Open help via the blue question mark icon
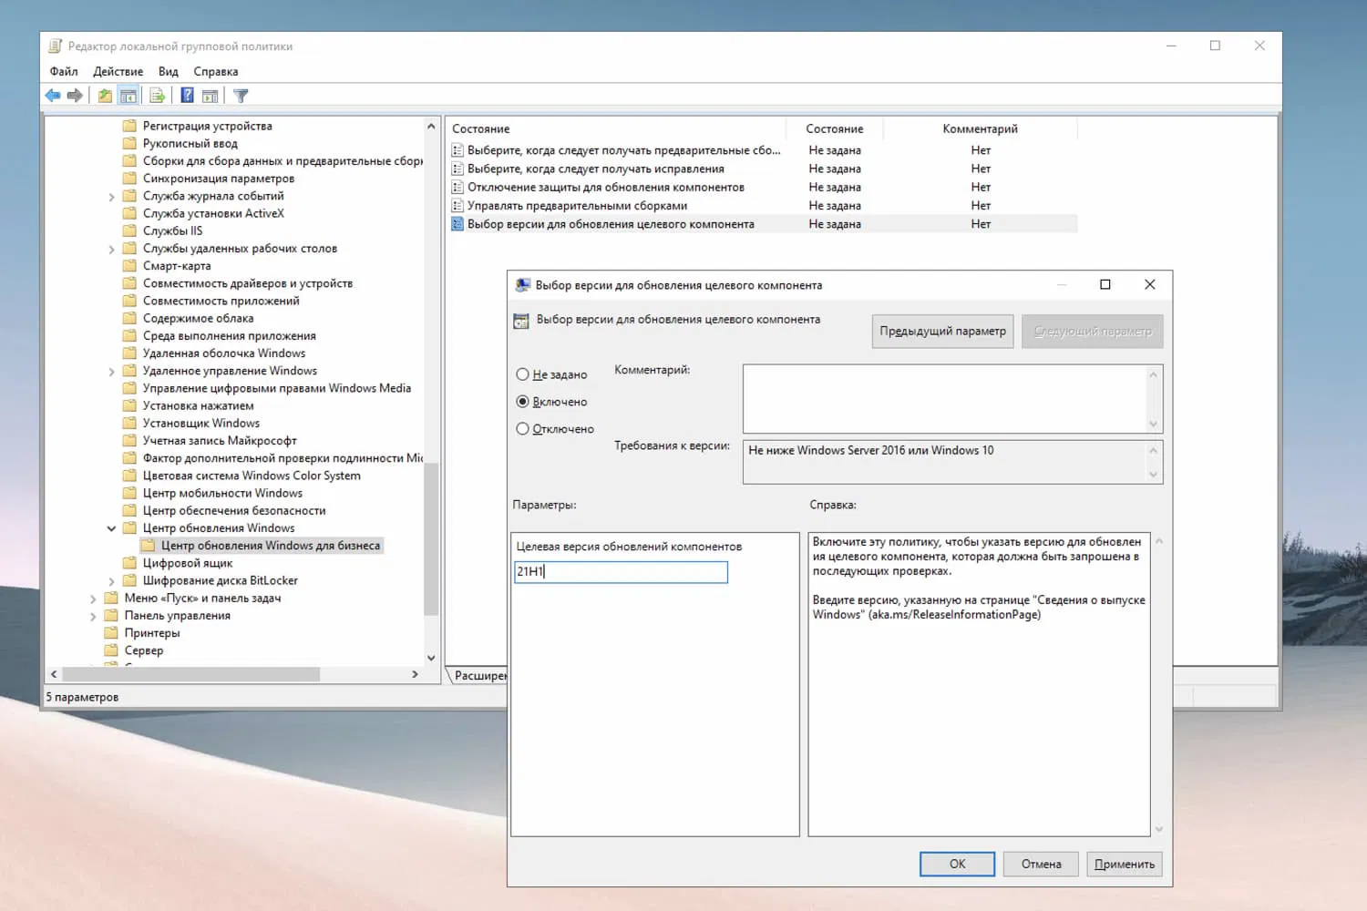This screenshot has height=911, width=1367. pyautogui.click(x=187, y=96)
